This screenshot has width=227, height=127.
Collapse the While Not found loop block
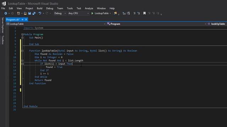[22, 61]
